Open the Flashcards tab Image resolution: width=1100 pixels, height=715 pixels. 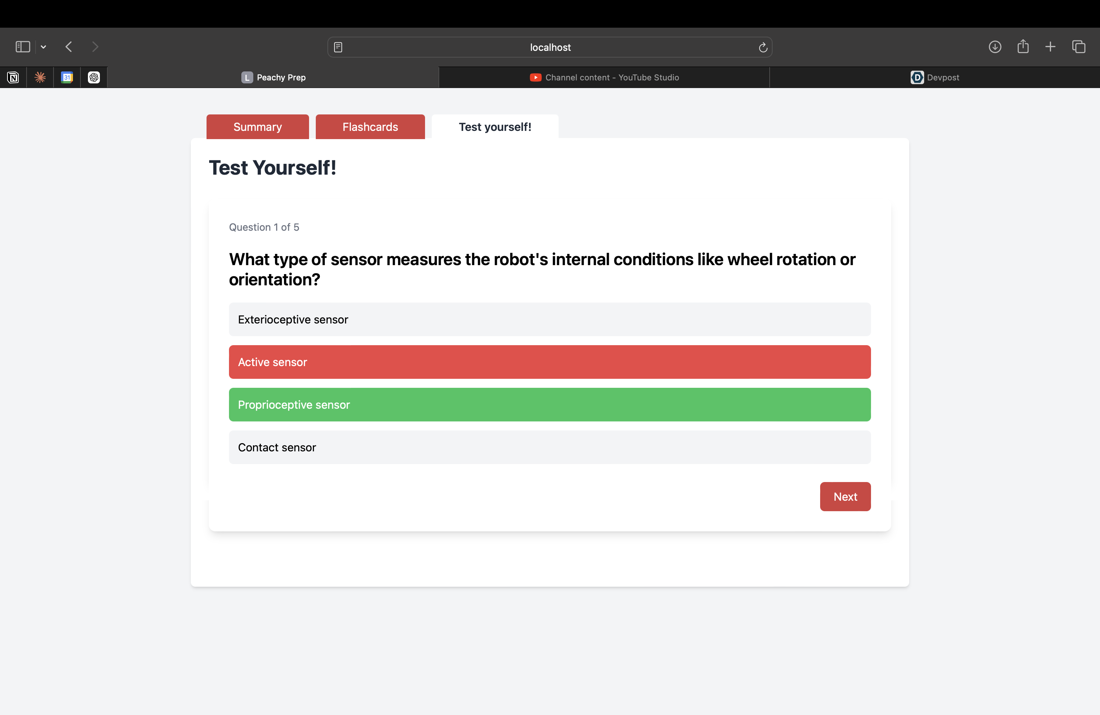(x=370, y=126)
